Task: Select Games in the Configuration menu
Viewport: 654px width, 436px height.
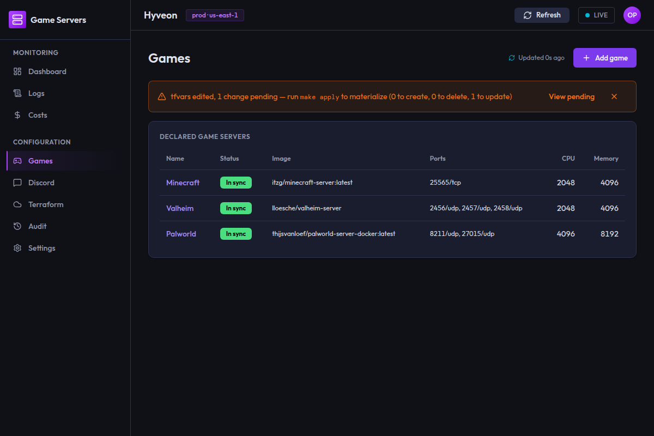Action: click(x=65, y=161)
